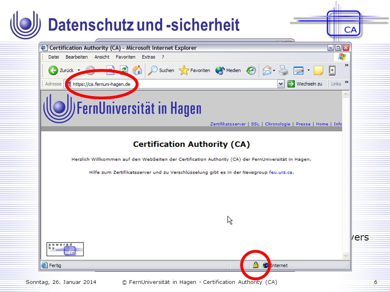Maximize the Internet Explorer window
Image resolution: width=390 pixels, height=292 pixels.
tap(338, 48)
